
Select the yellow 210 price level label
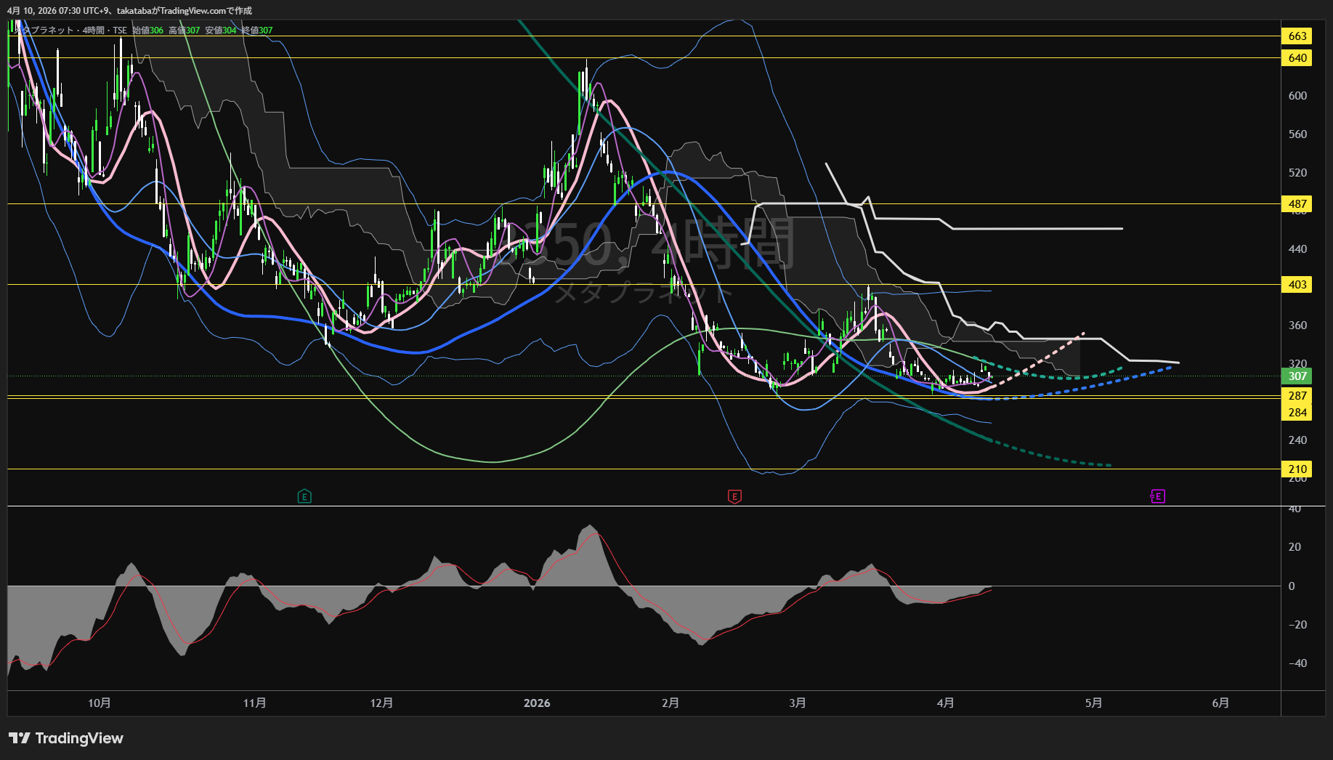click(x=1297, y=469)
